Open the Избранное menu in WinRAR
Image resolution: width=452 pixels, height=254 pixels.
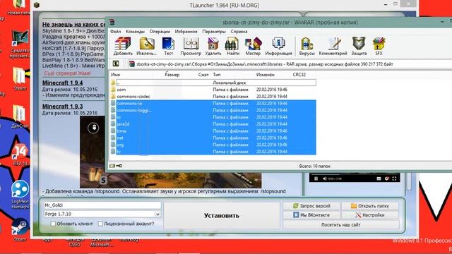[x=186, y=31]
